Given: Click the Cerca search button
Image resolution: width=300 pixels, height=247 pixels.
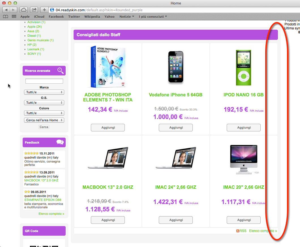Looking at the screenshot, I should coord(44,127).
